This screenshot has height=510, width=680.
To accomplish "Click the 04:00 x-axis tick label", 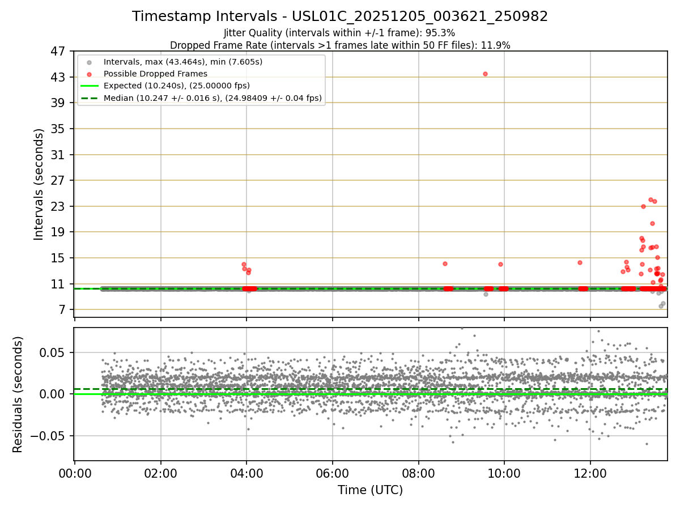I will pyautogui.click(x=246, y=474).
